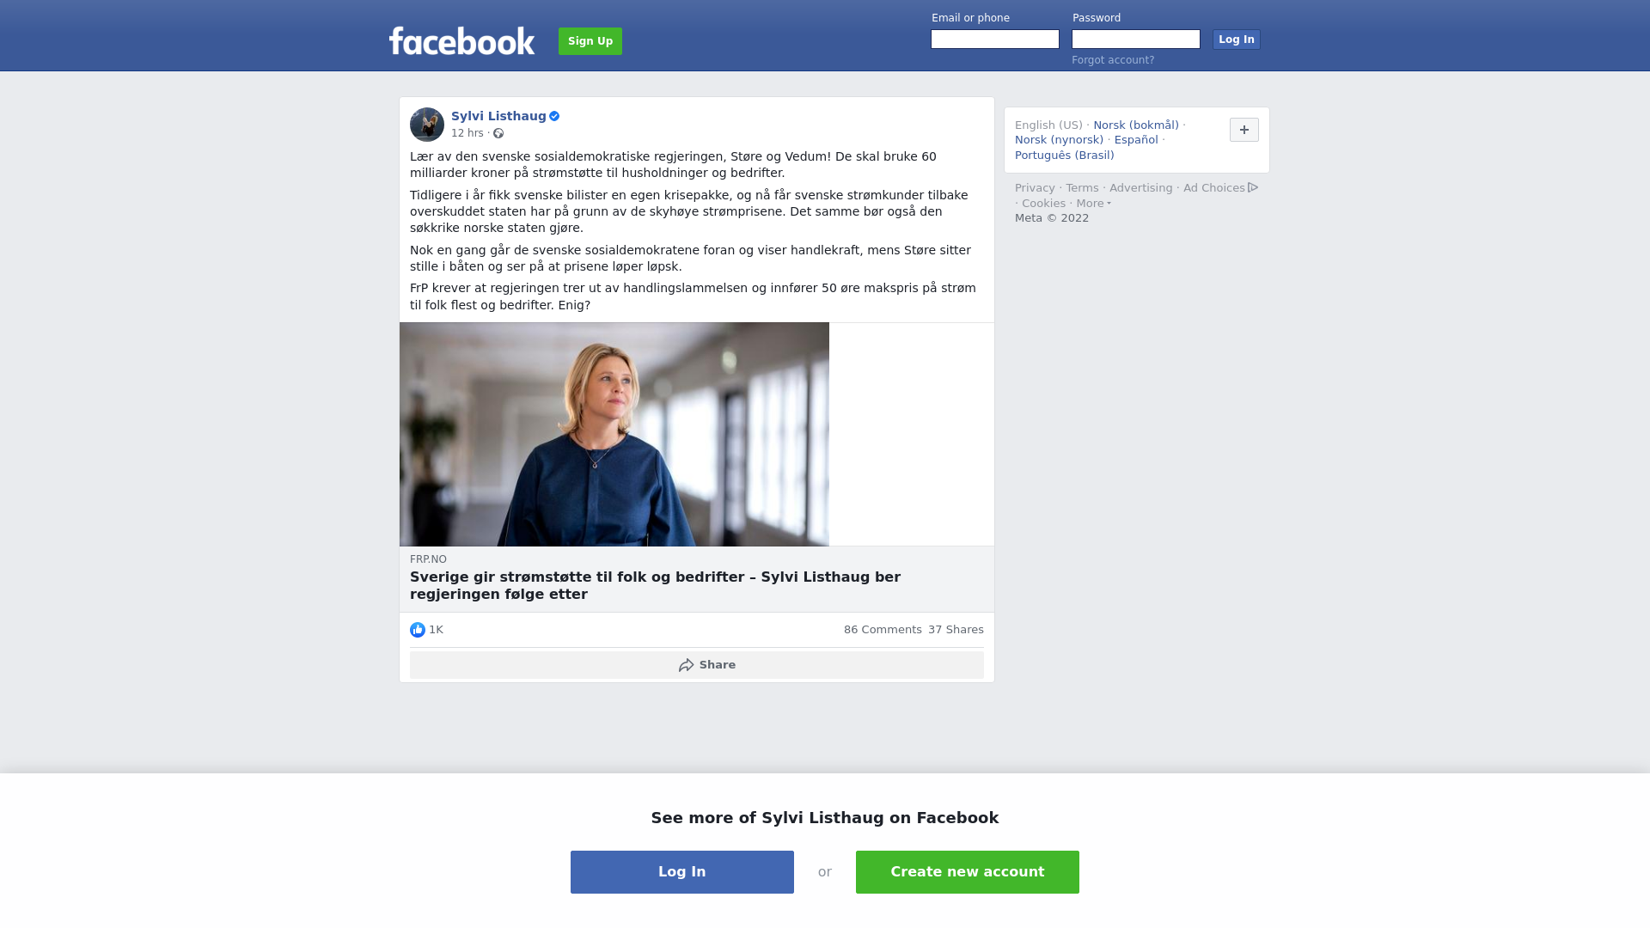Click the public globe privacy icon
Image resolution: width=1650 pixels, height=928 pixels.
pos(498,133)
